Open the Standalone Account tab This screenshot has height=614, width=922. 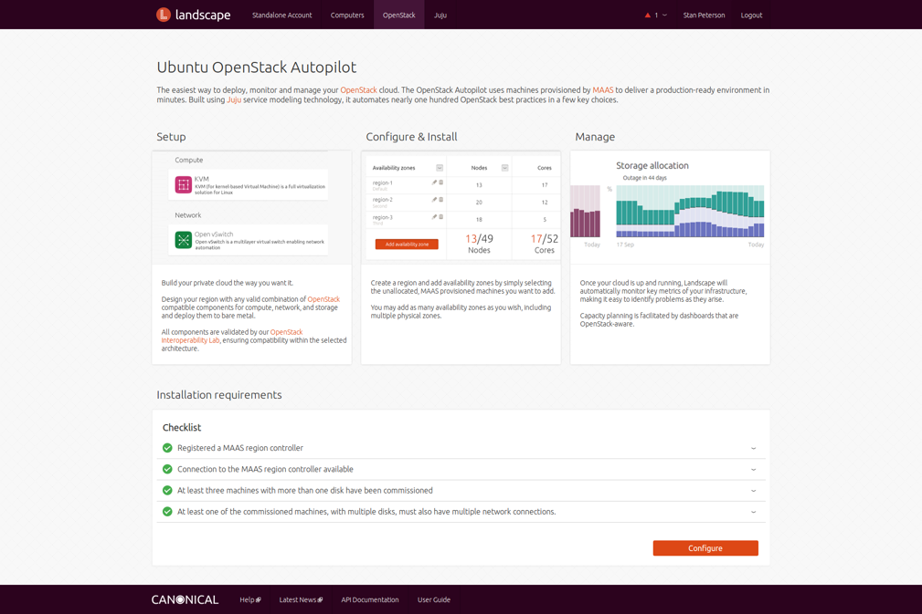click(x=282, y=16)
